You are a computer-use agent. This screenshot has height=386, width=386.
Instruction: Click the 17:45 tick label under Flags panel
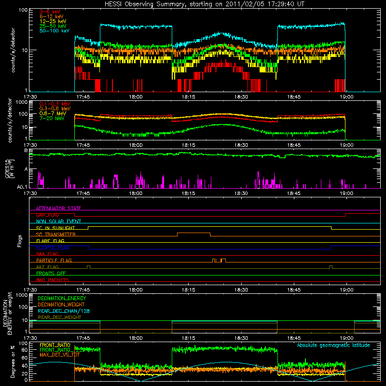83,290
